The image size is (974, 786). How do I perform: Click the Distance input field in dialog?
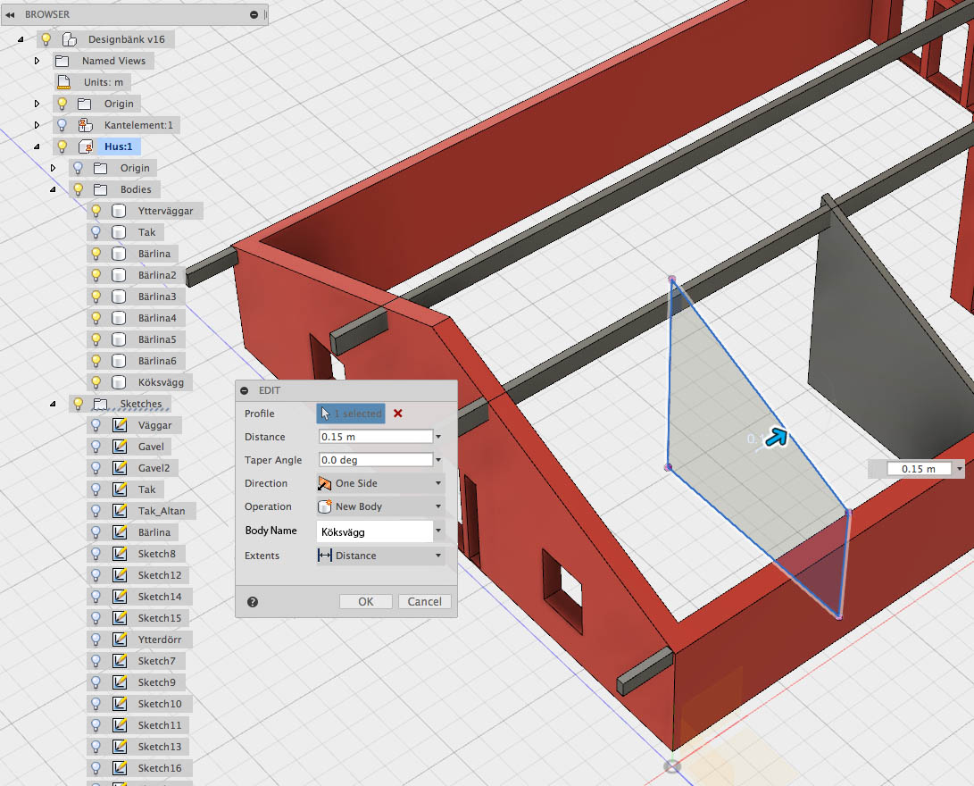click(x=376, y=437)
